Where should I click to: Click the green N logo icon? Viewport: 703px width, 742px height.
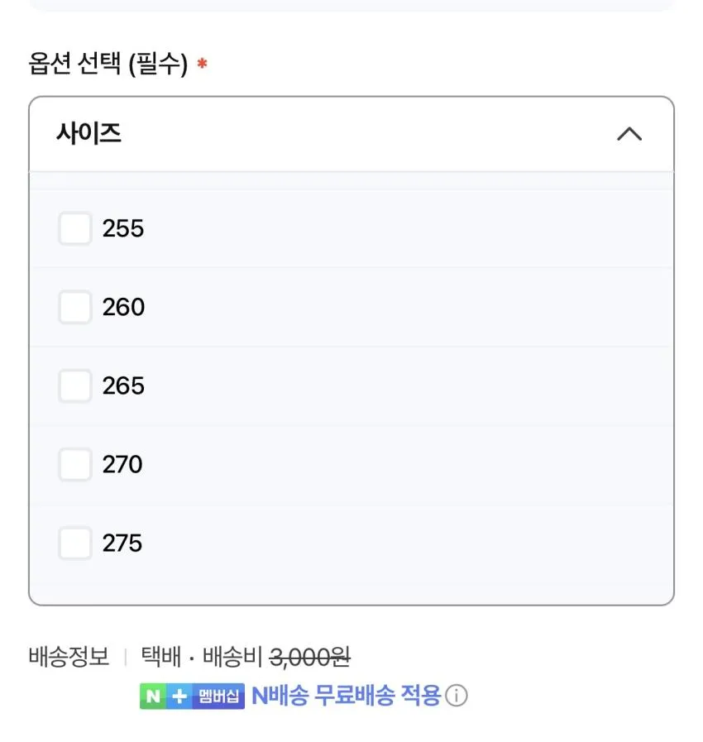tap(153, 697)
